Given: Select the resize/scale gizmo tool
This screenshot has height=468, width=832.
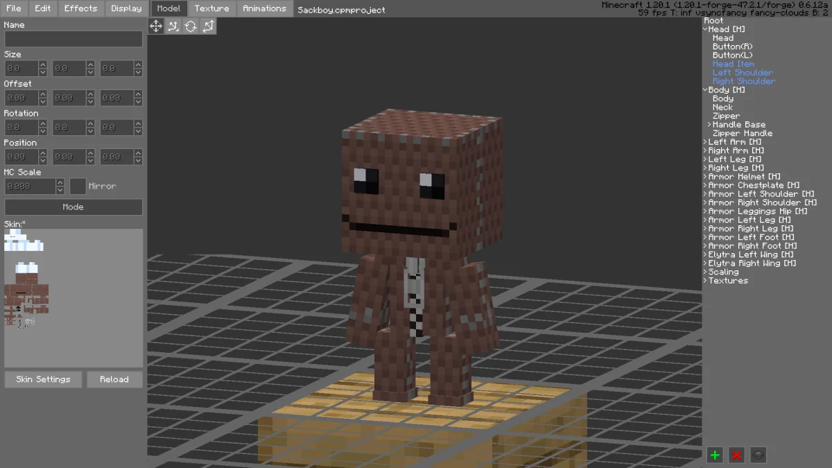Looking at the screenshot, I should [173, 26].
